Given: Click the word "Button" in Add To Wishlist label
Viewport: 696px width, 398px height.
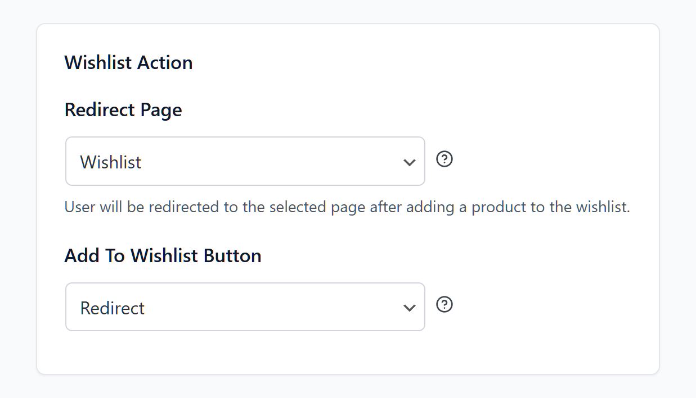Looking at the screenshot, I should click(232, 255).
